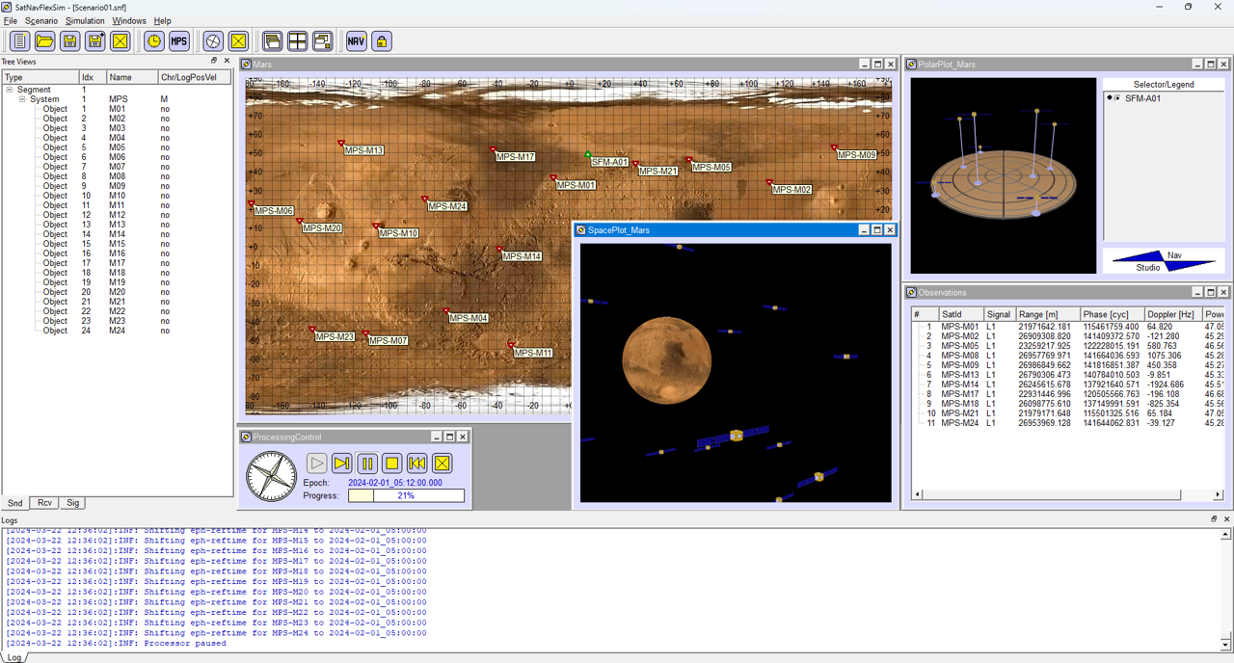The height and width of the screenshot is (663, 1234).
Task: Click the padlock lock icon
Action: [382, 41]
